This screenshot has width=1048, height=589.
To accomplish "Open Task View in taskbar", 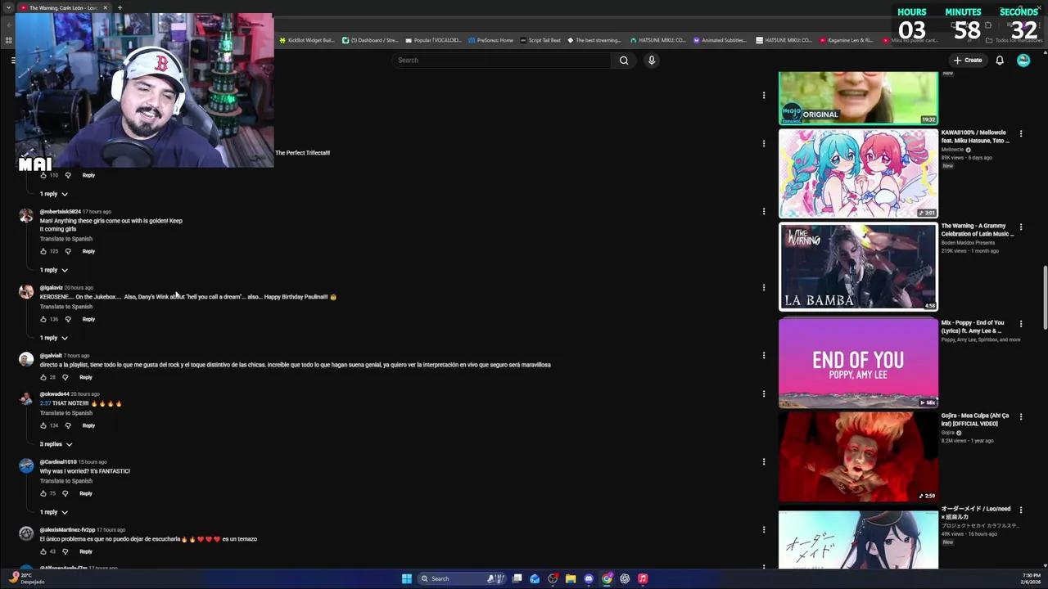I will (x=517, y=578).
